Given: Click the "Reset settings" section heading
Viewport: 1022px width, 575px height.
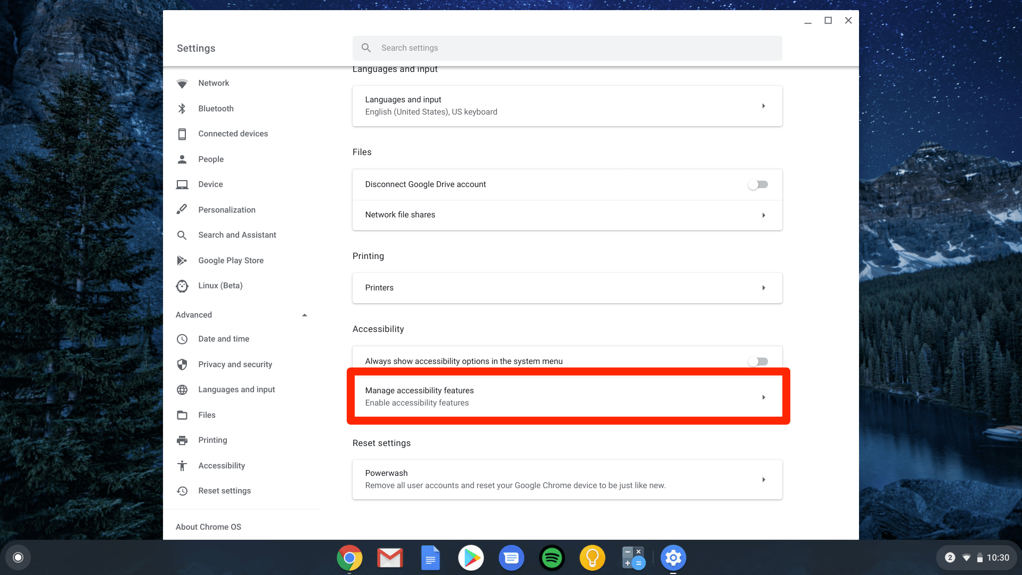Looking at the screenshot, I should (x=381, y=443).
